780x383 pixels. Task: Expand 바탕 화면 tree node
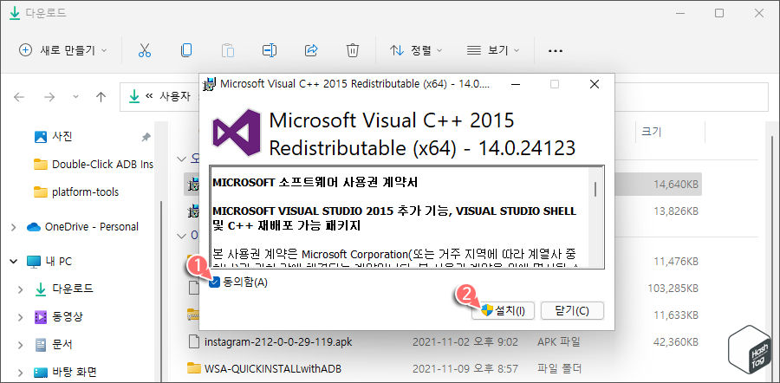click(21, 372)
